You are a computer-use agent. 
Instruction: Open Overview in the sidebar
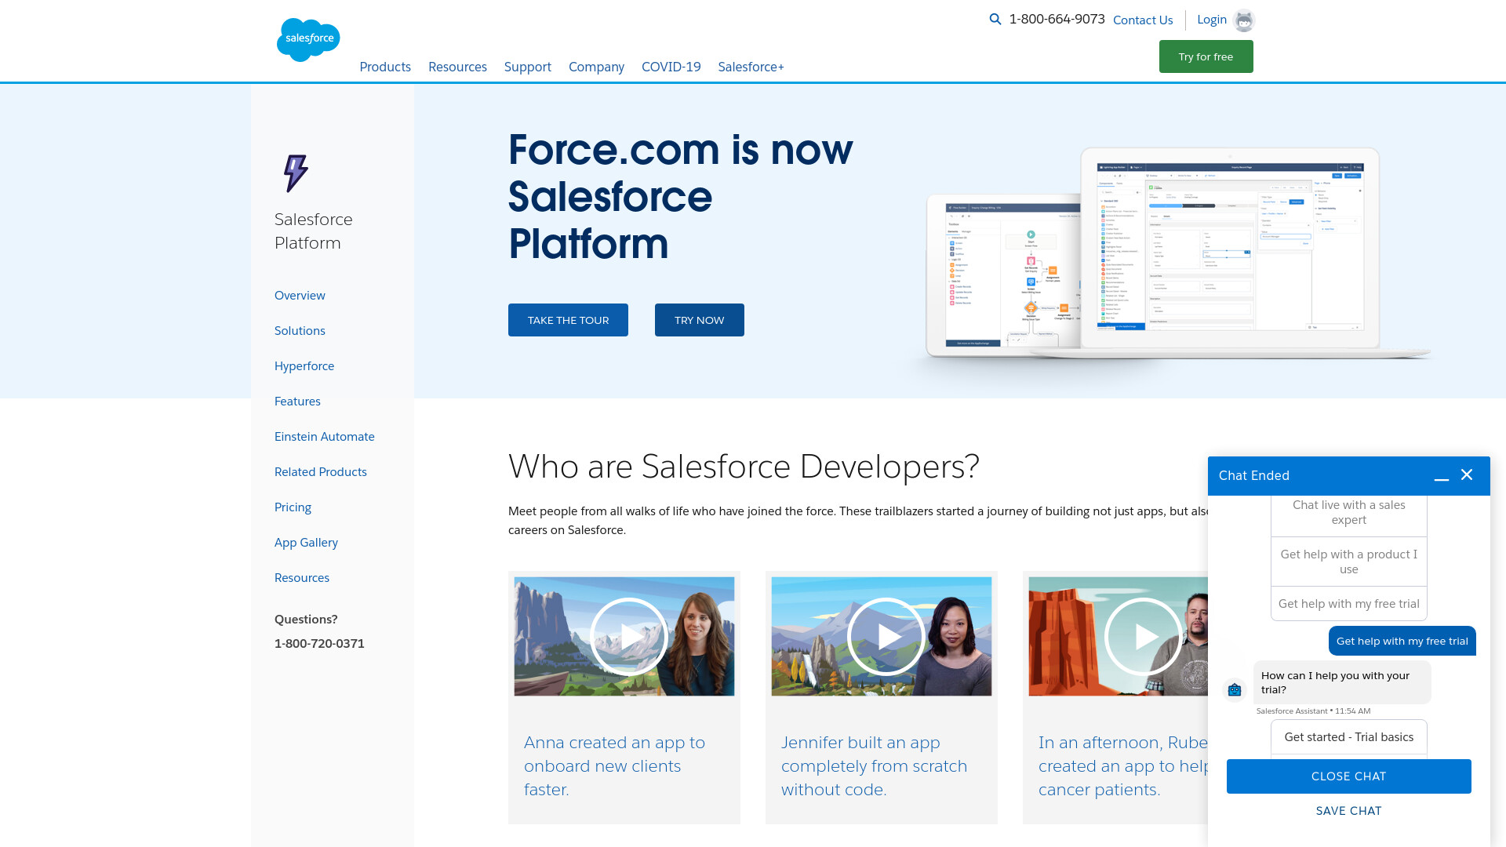pyautogui.click(x=300, y=296)
